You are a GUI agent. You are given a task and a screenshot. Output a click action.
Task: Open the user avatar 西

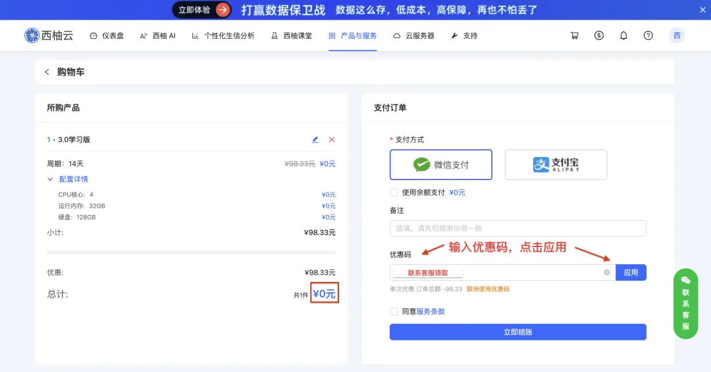(677, 35)
